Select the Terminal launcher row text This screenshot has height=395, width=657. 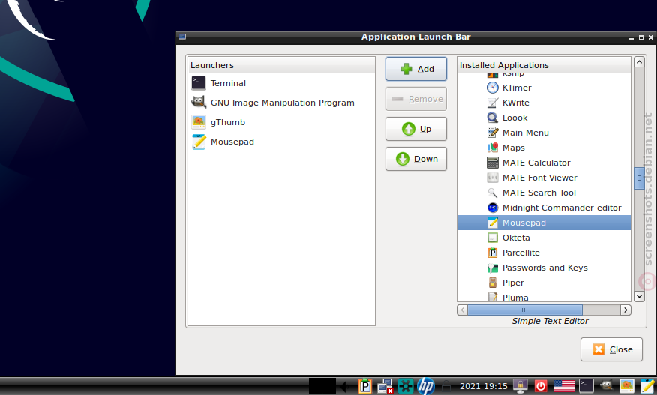click(228, 83)
